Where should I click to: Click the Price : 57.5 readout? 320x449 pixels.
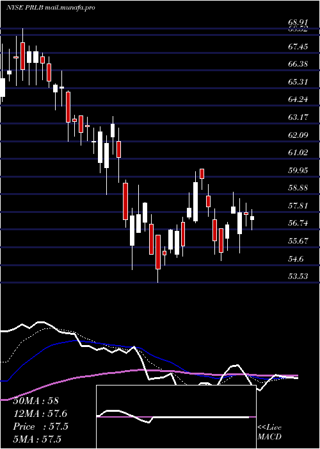click(40, 427)
